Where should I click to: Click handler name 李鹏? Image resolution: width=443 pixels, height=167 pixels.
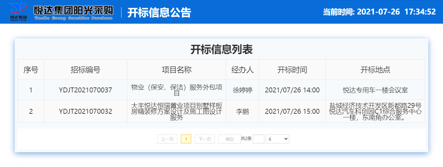pyautogui.click(x=242, y=111)
